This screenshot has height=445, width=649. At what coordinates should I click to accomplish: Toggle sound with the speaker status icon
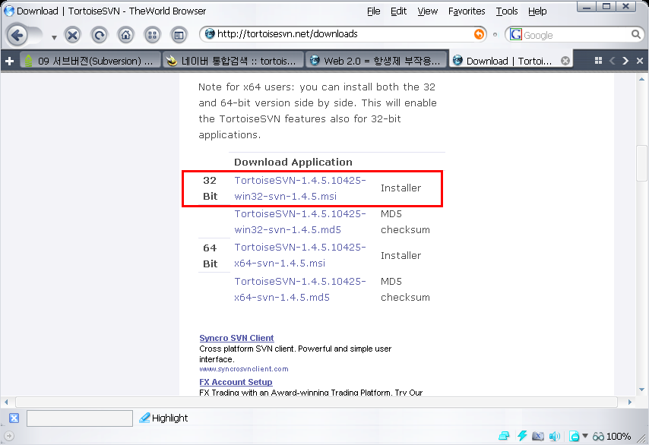point(554,436)
